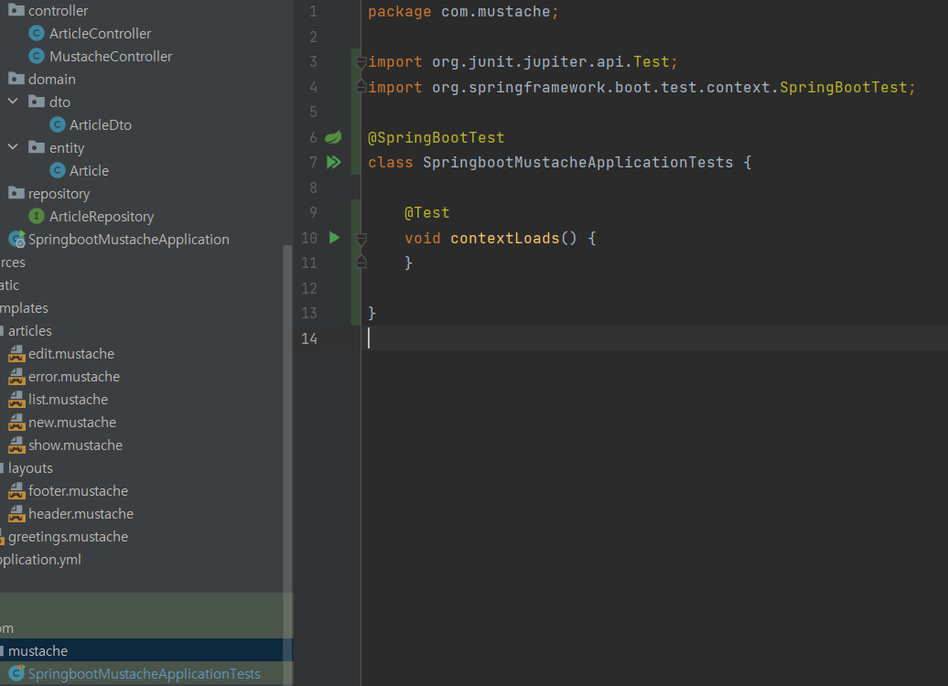Click the junit Test import on line 3
Screen dimensions: 948x686
[522, 61]
